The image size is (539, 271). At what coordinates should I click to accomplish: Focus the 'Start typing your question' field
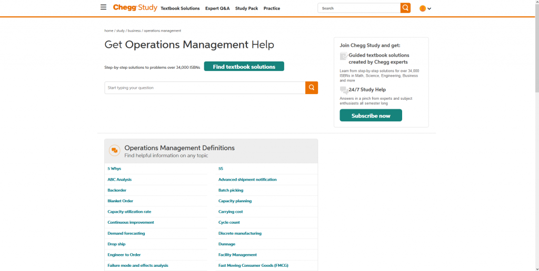[205, 88]
